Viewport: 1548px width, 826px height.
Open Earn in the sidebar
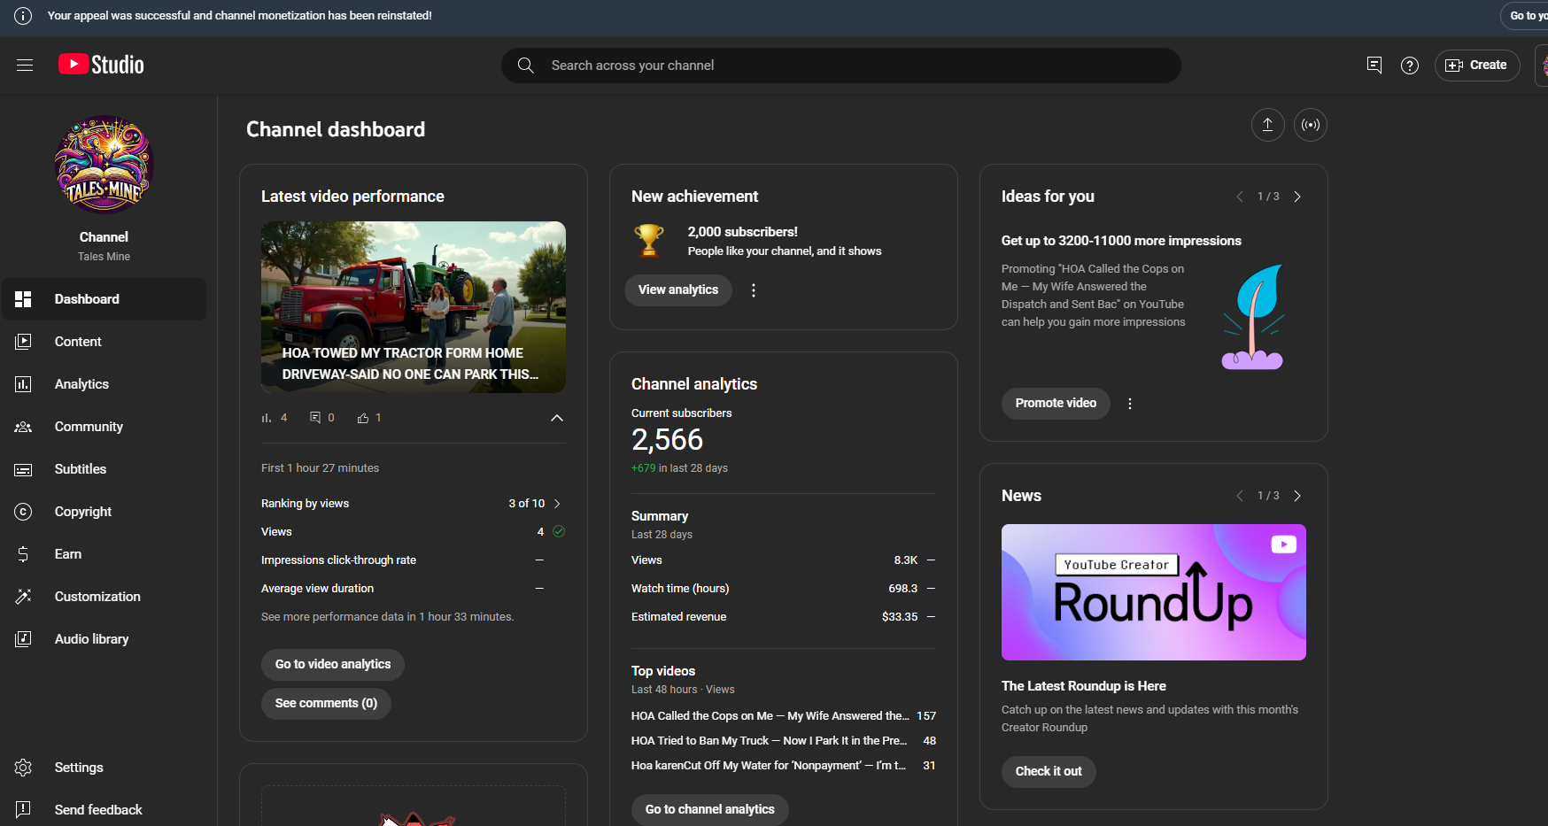(x=104, y=554)
